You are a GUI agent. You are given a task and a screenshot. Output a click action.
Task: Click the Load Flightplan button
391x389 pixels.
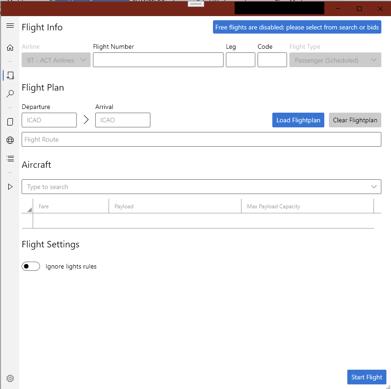[298, 120]
